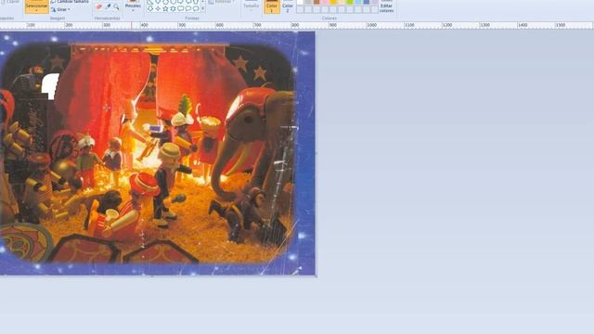Expand the shapes gallery down arrow
The height and width of the screenshot is (334, 594).
[203, 8]
